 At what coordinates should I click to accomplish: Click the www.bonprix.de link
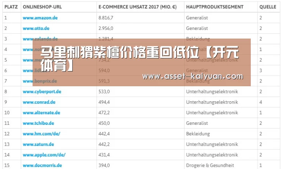pyautogui.click(x=40, y=81)
